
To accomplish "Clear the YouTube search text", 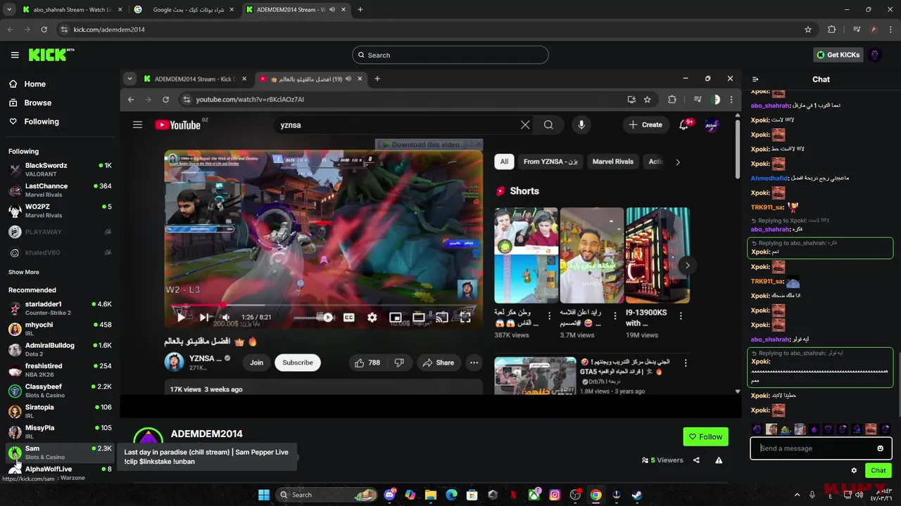I will [x=525, y=125].
